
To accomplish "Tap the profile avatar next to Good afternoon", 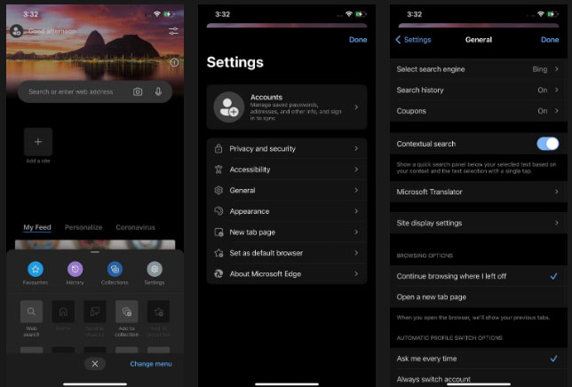I will (x=16, y=31).
